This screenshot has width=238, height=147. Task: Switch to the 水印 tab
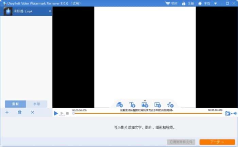point(37,104)
